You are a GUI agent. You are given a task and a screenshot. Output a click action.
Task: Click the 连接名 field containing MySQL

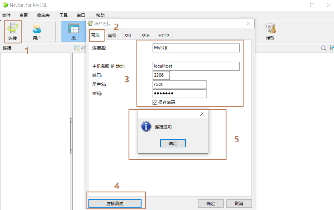click(x=196, y=48)
